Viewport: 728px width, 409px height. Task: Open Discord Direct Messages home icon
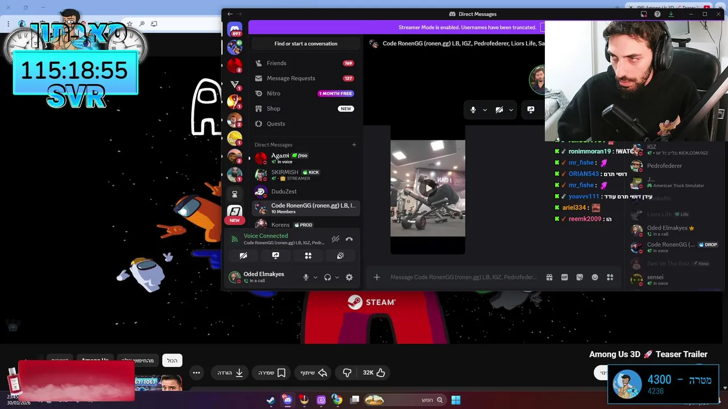[x=234, y=28]
